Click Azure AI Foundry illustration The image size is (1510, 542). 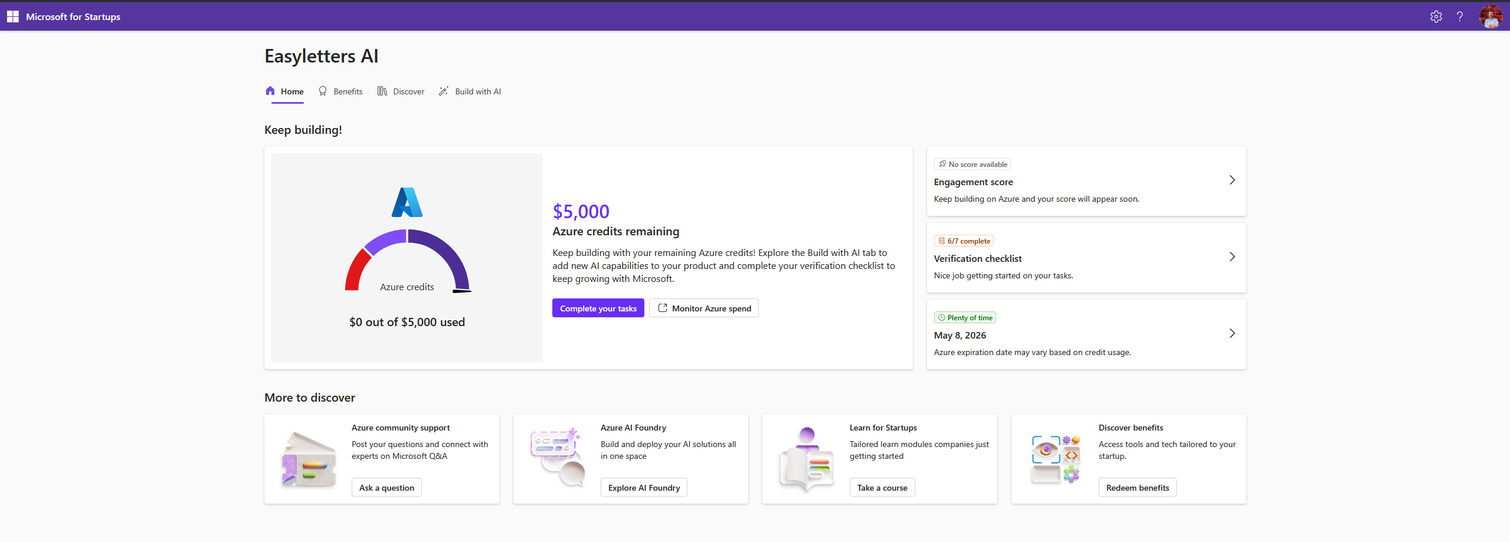(x=558, y=457)
